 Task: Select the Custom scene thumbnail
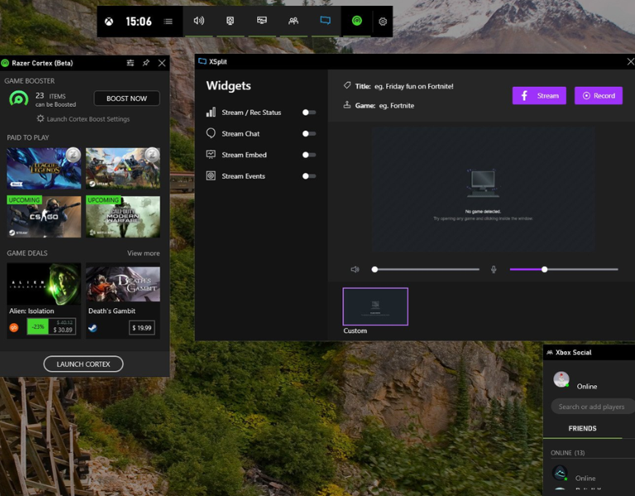[375, 307]
